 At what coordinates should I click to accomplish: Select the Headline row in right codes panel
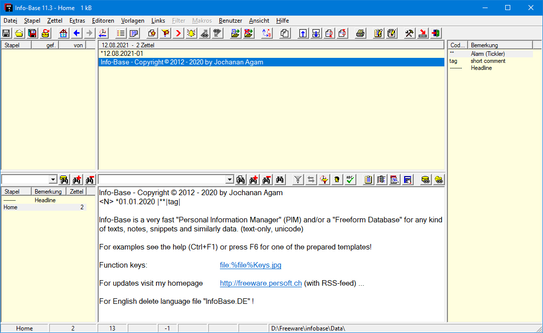coord(491,68)
